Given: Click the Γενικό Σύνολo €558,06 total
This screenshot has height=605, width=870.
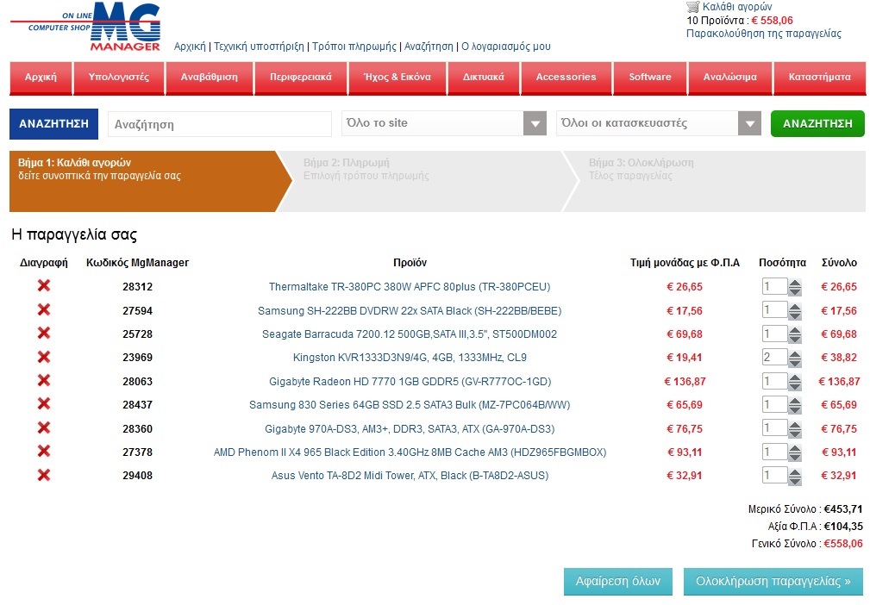Looking at the screenshot, I should (807, 544).
